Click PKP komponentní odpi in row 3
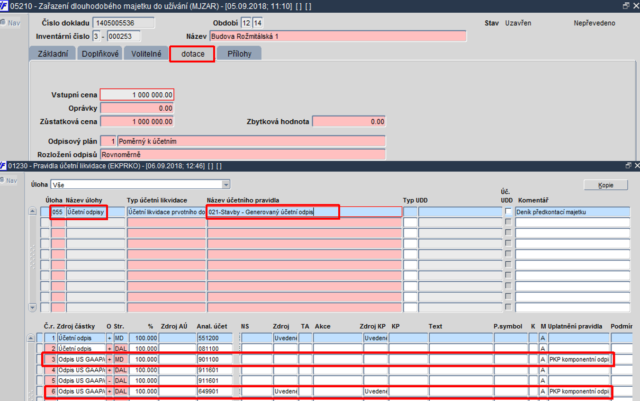This screenshot has width=640, height=401. (x=578, y=359)
